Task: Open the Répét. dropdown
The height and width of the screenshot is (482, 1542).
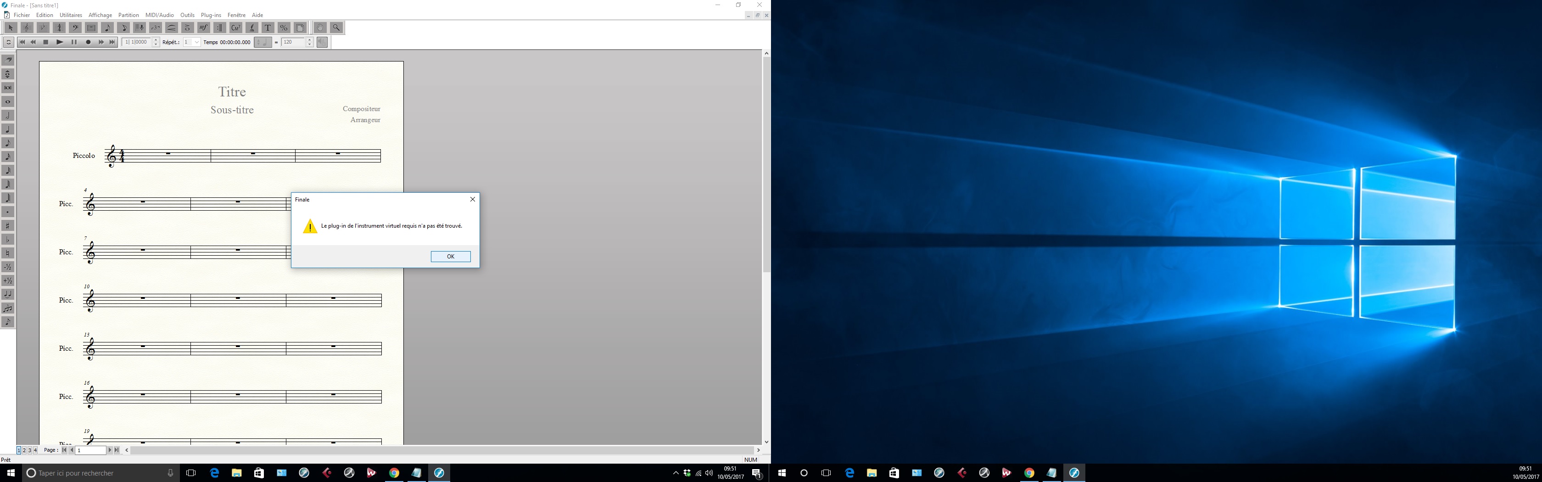Action: pos(196,43)
